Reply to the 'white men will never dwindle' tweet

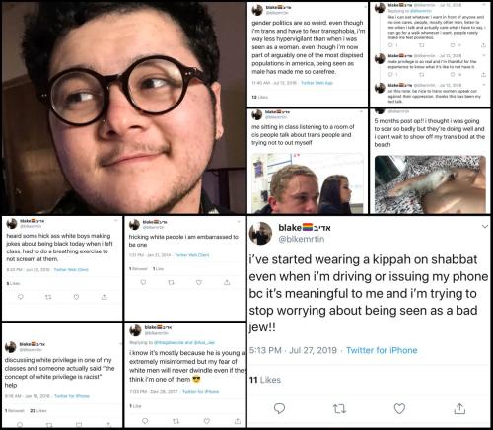(x=145, y=421)
